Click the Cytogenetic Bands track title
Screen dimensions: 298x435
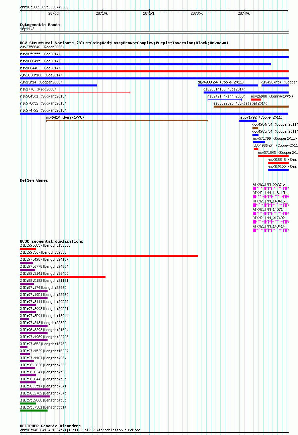coord(40,25)
